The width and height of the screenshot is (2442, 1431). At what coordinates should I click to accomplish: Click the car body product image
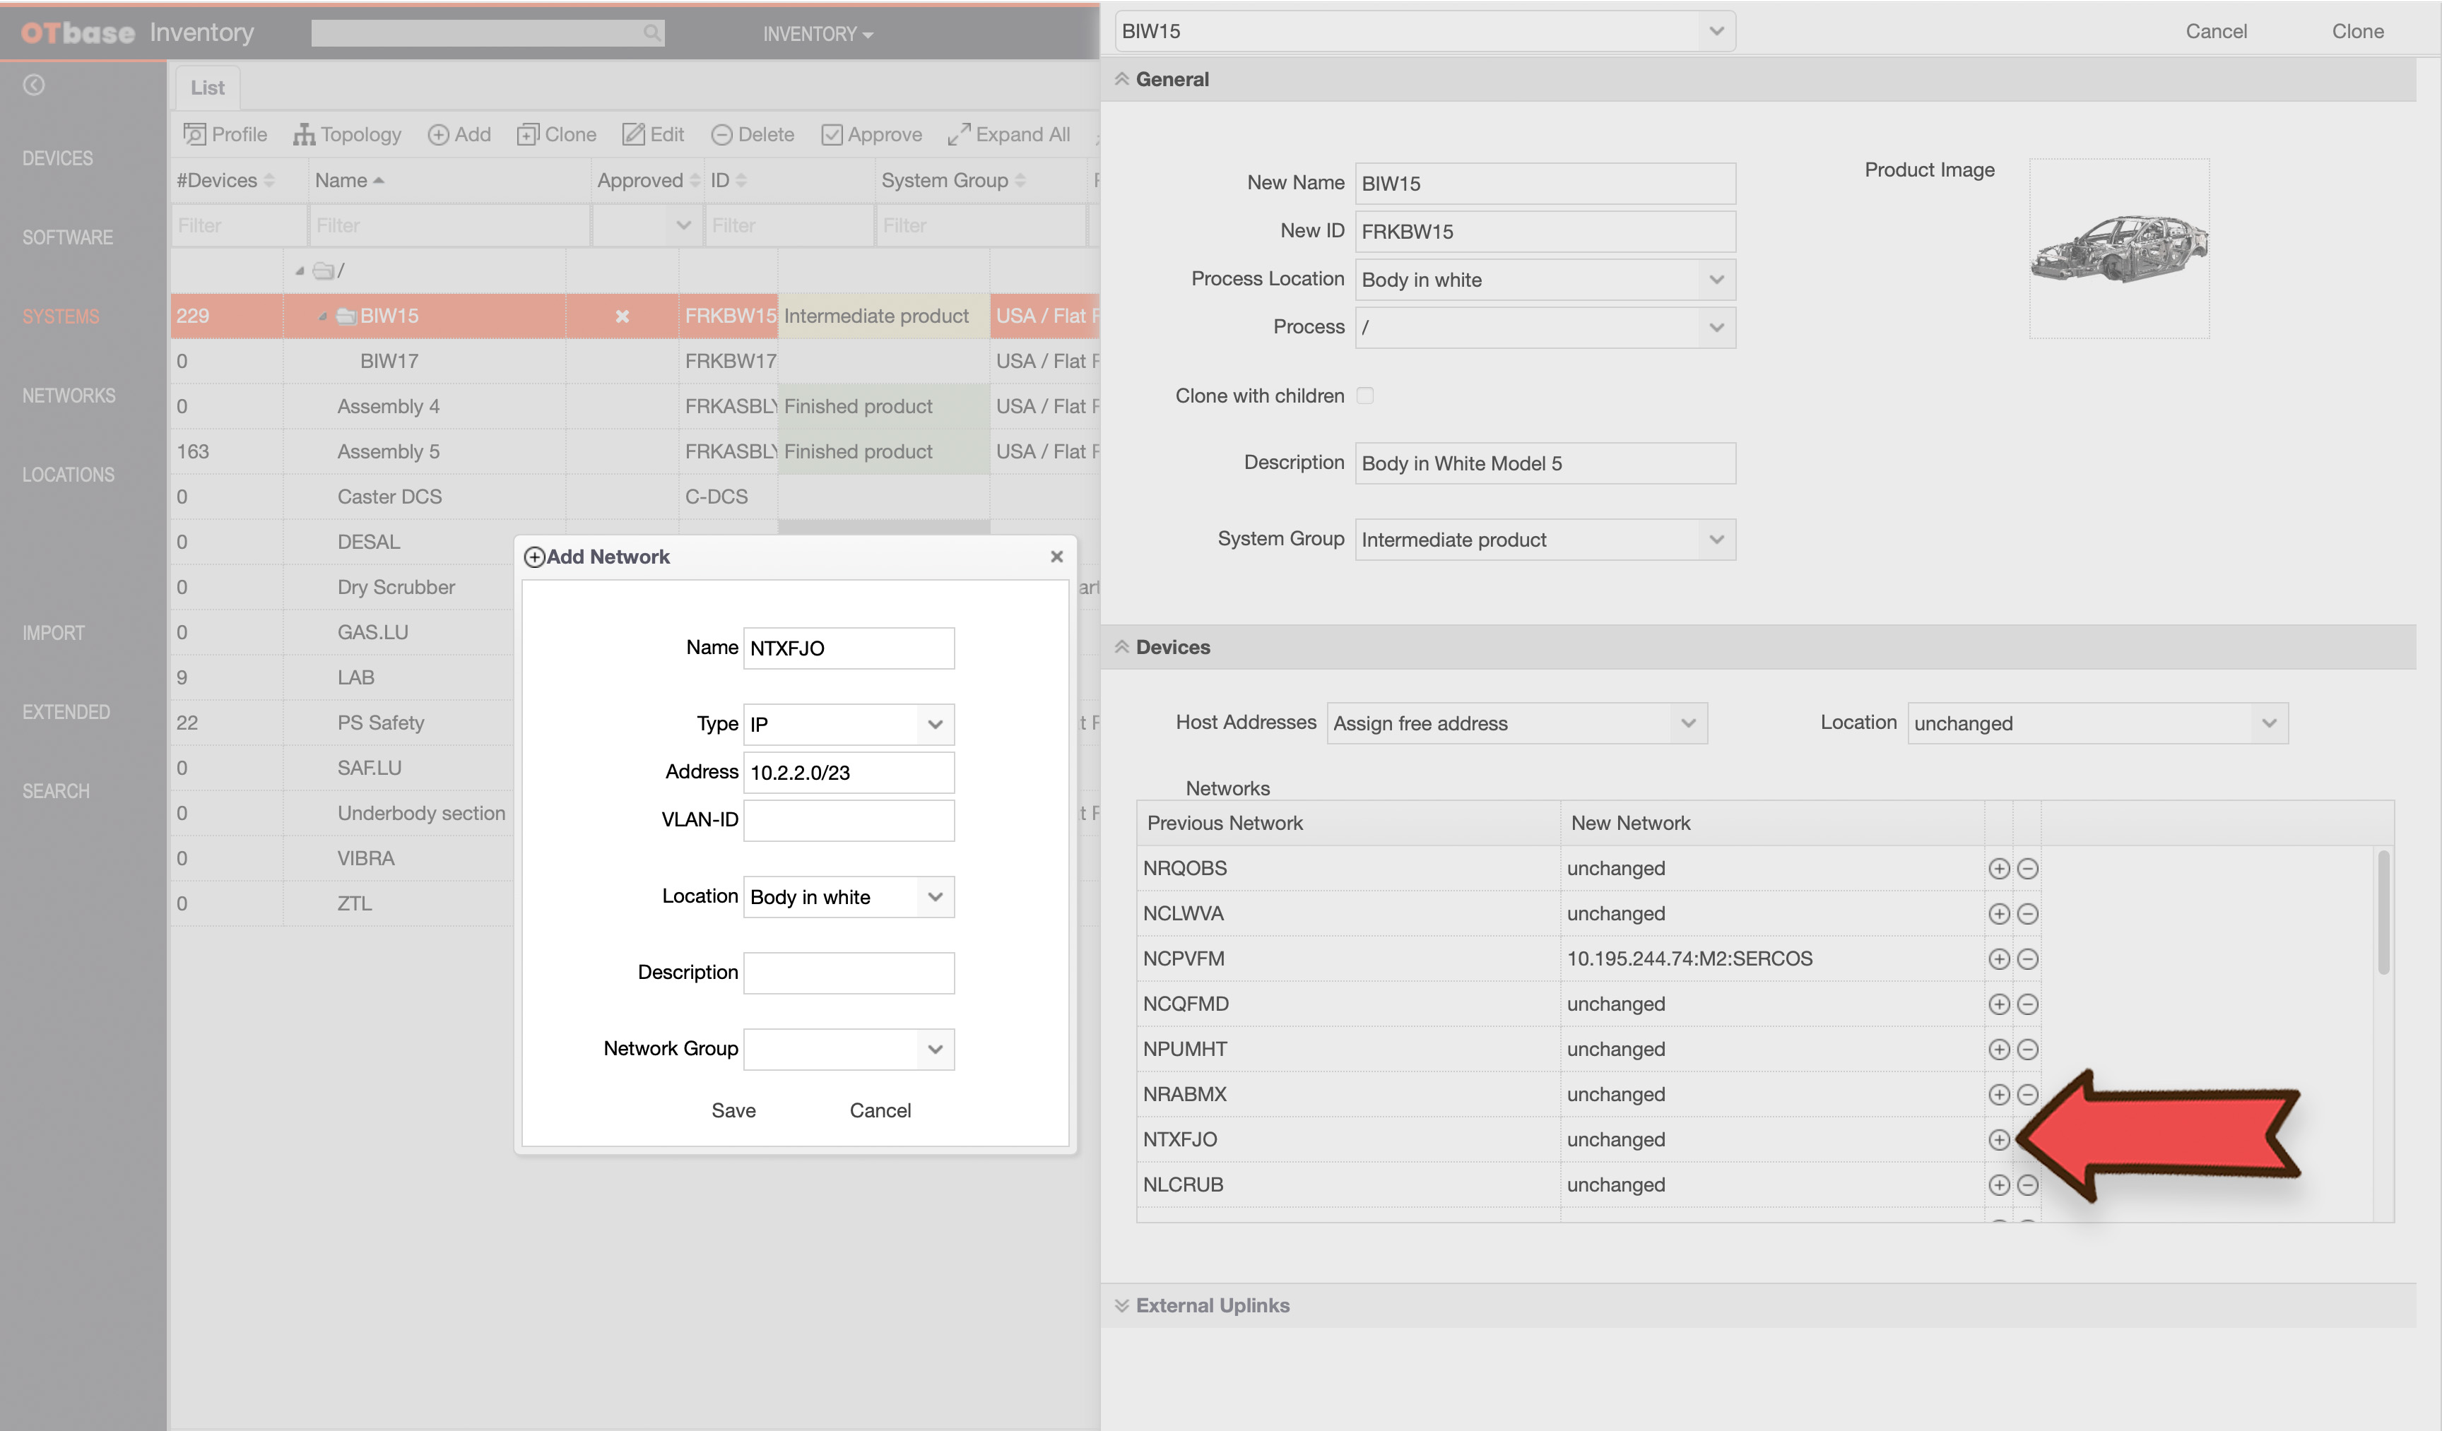[x=2118, y=249]
